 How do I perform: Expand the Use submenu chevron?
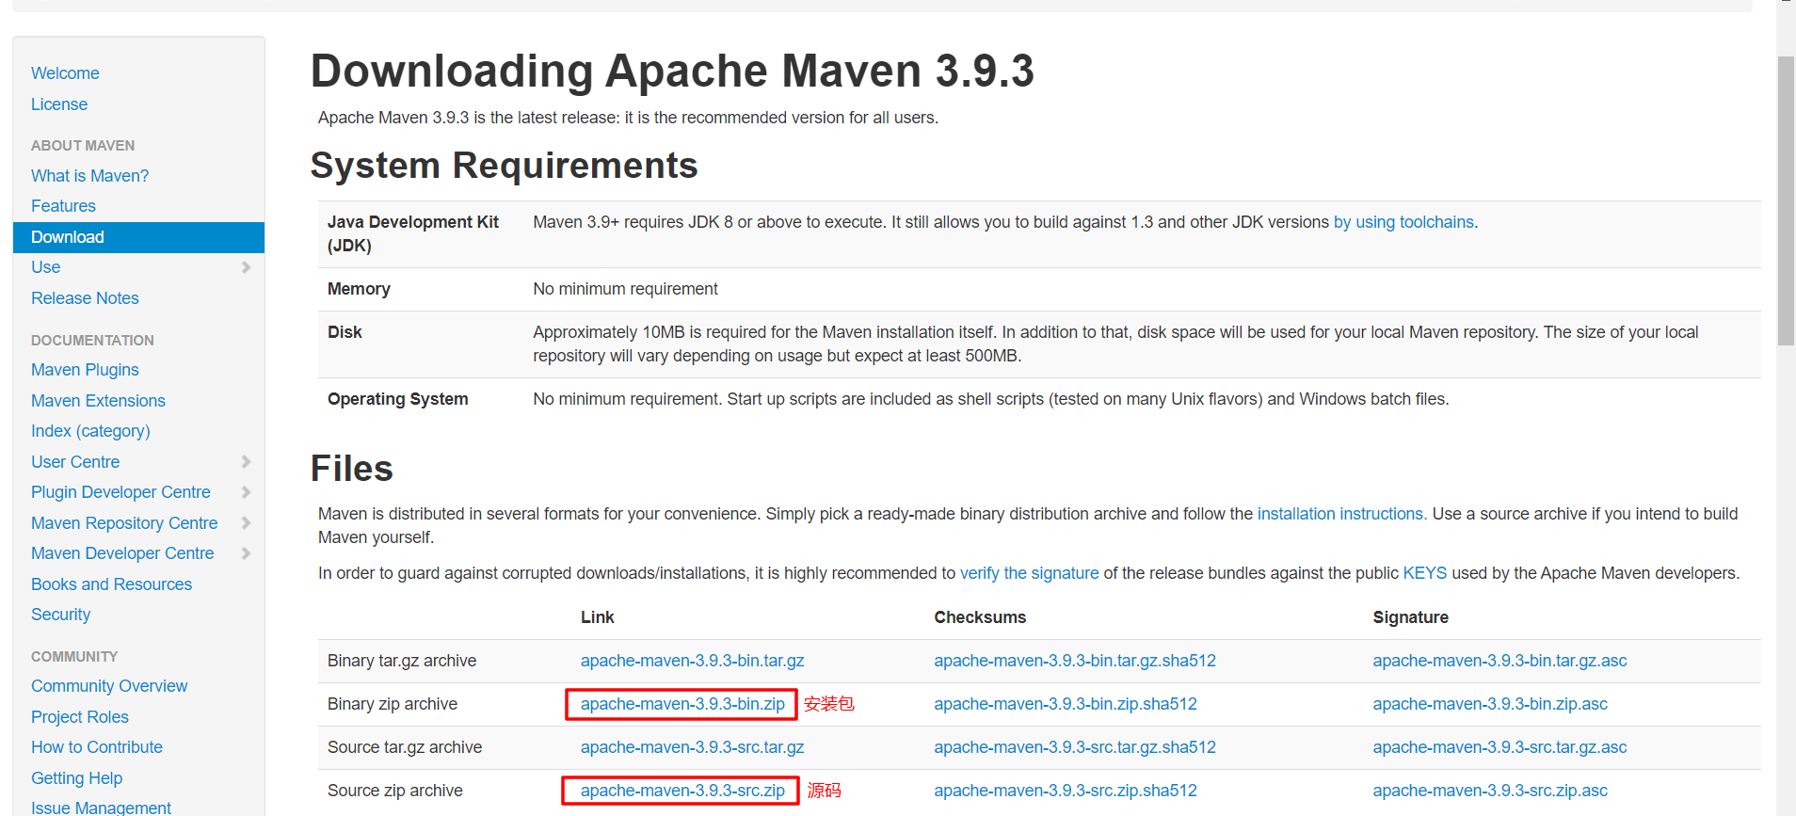[246, 267]
